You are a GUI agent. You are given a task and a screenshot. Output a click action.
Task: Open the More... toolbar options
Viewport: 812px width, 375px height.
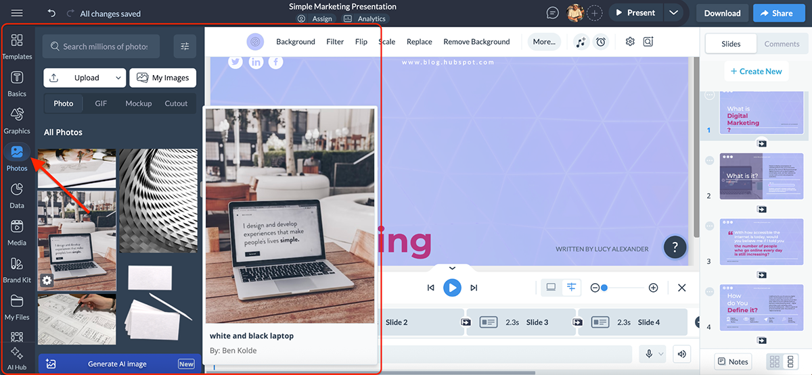(x=544, y=42)
